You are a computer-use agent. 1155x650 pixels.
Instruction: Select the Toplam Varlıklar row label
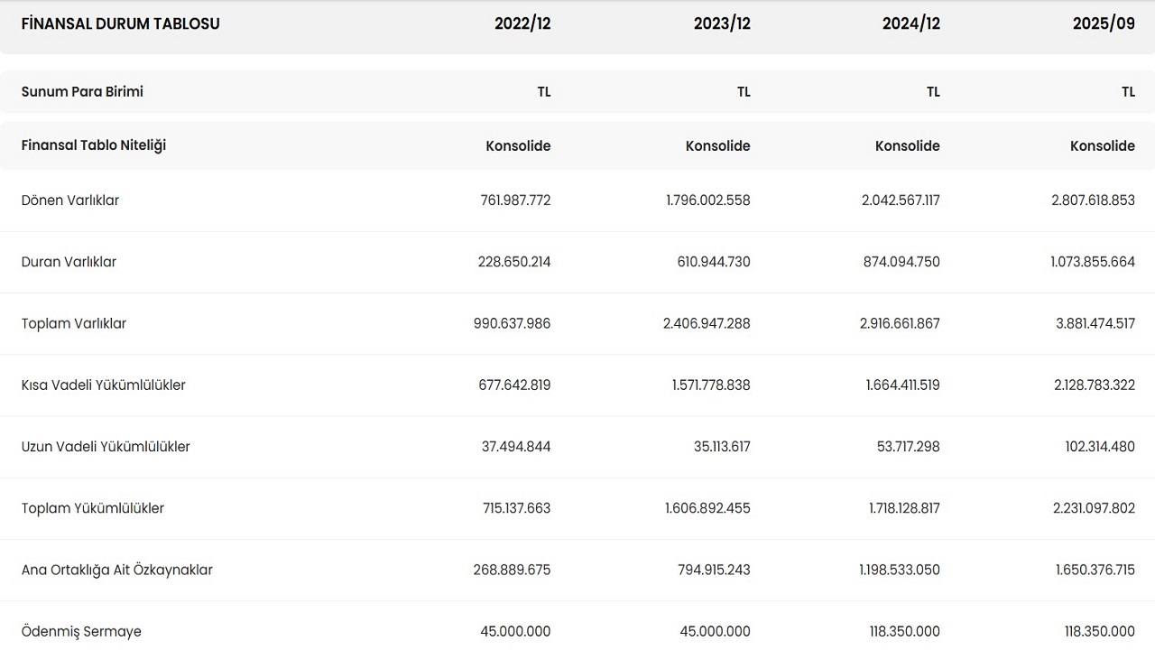pyautogui.click(x=74, y=323)
